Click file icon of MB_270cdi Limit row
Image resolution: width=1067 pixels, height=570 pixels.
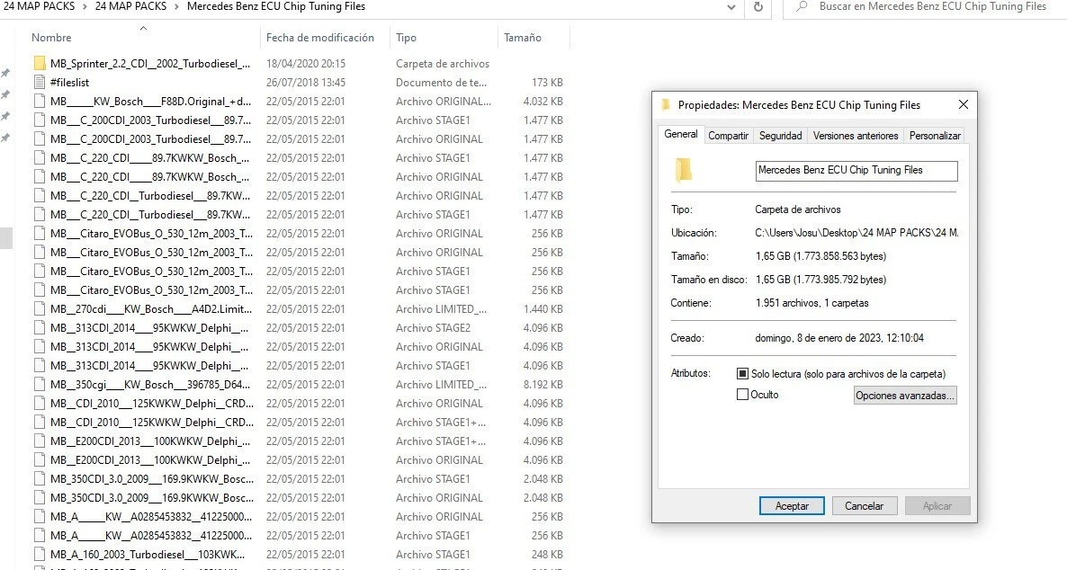(40, 308)
